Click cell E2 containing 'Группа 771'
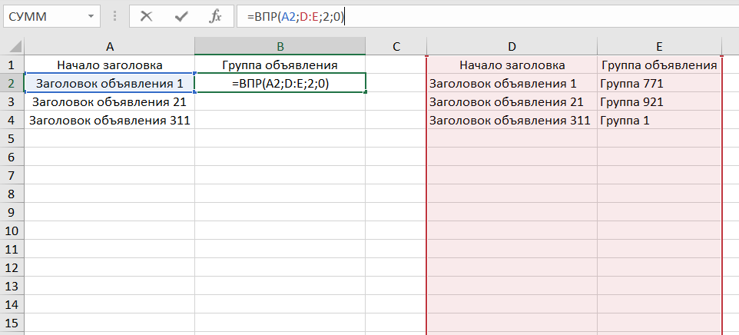739x335 pixels. point(660,83)
